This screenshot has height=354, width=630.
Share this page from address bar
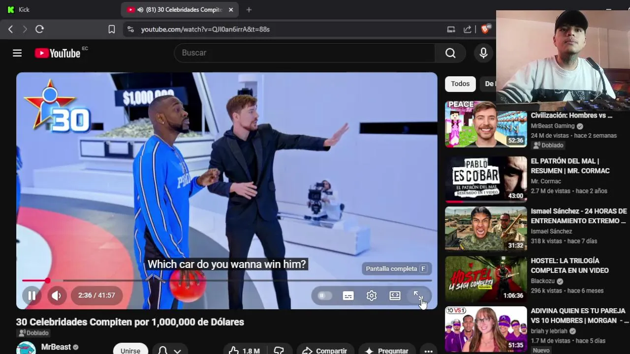467,29
